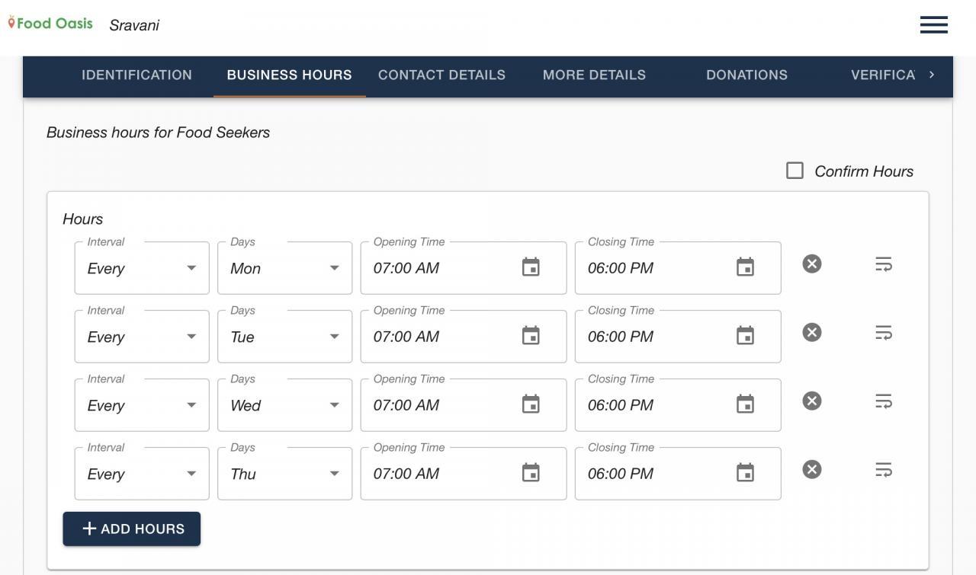Click the Sravani organization name

point(134,25)
